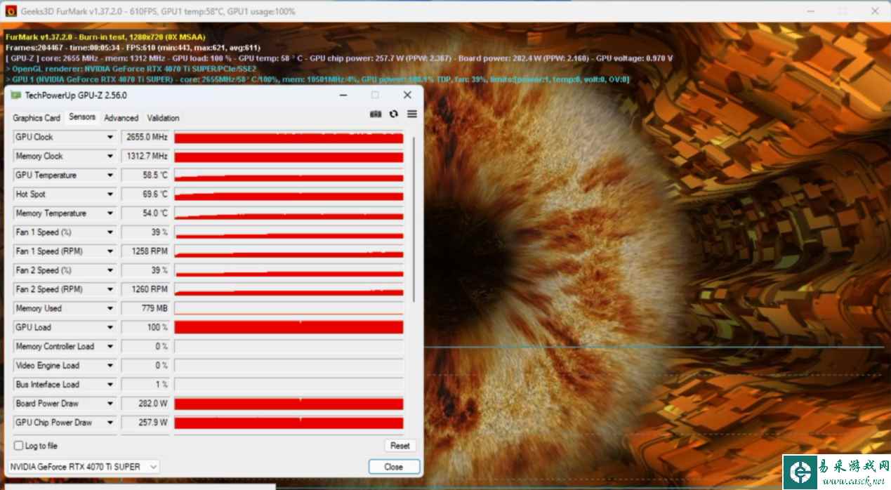
Task: Click the GPU-Z refresh icon
Action: click(x=394, y=114)
